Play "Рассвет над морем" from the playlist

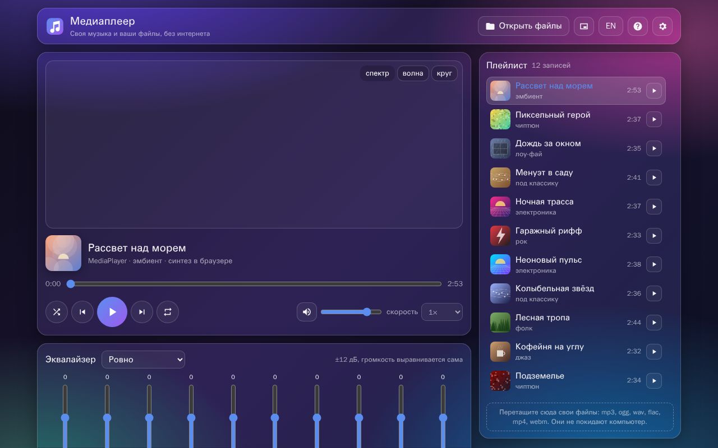(654, 91)
